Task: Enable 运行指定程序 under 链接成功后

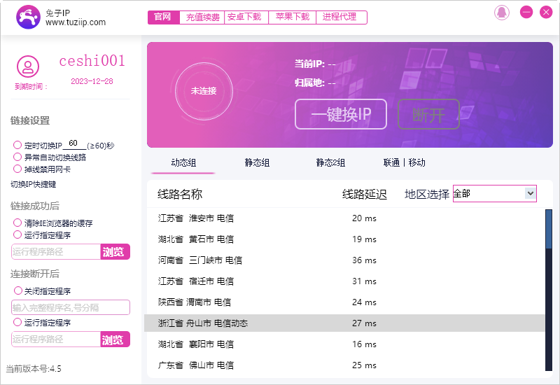Action: 17,234
